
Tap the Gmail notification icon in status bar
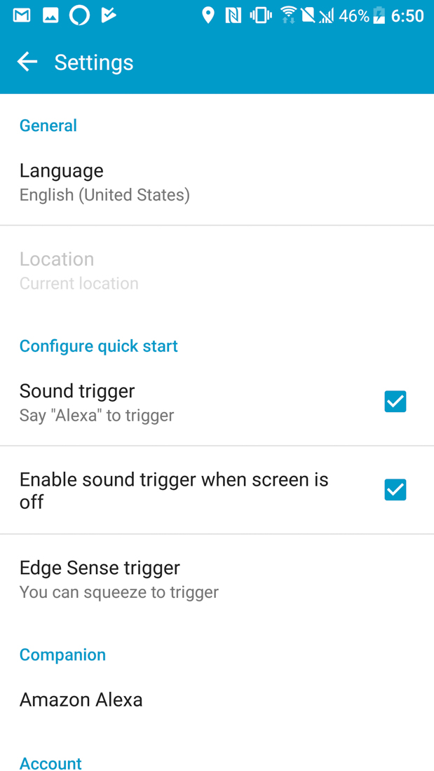[22, 15]
